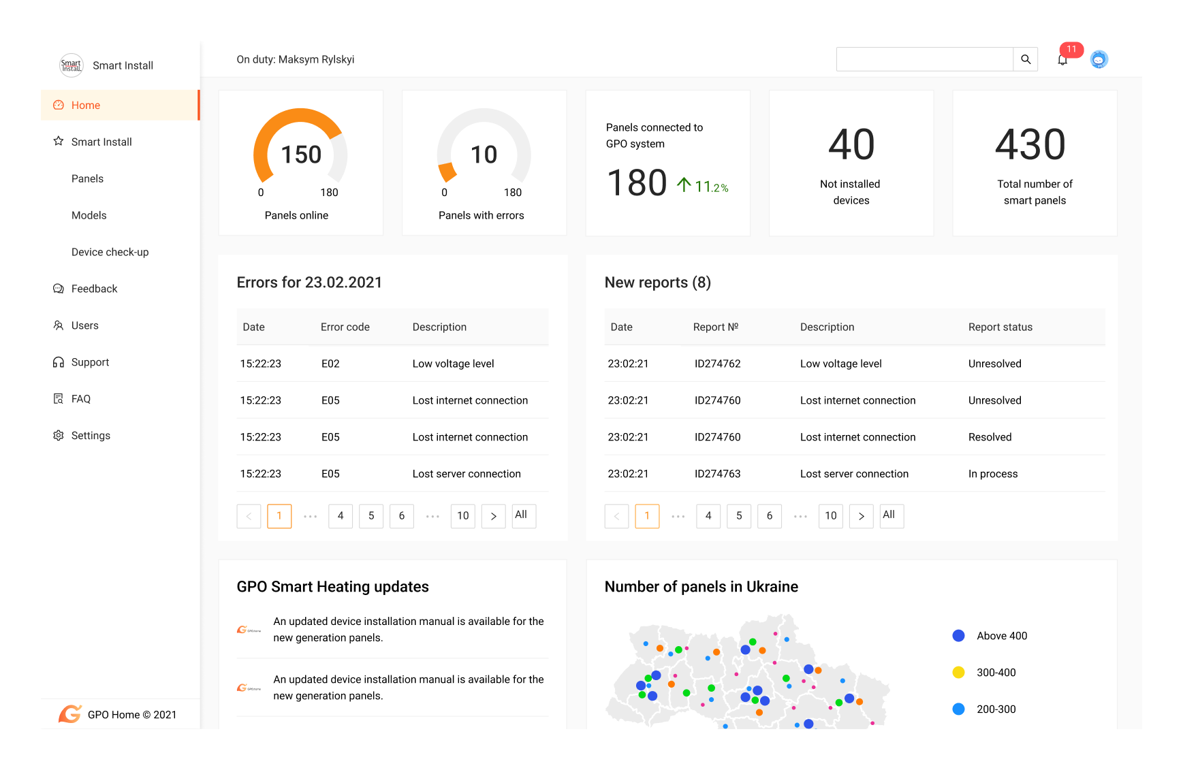Viewport: 1183px width, 770px height.
Task: Click the 300-400 yellow legend dot
Action: tap(958, 673)
